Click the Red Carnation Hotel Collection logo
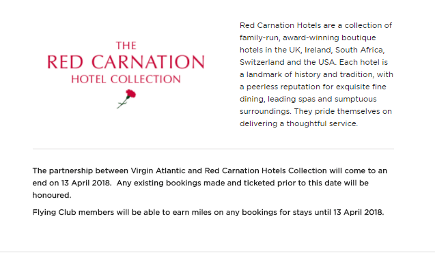The image size is (435, 255). point(126,75)
